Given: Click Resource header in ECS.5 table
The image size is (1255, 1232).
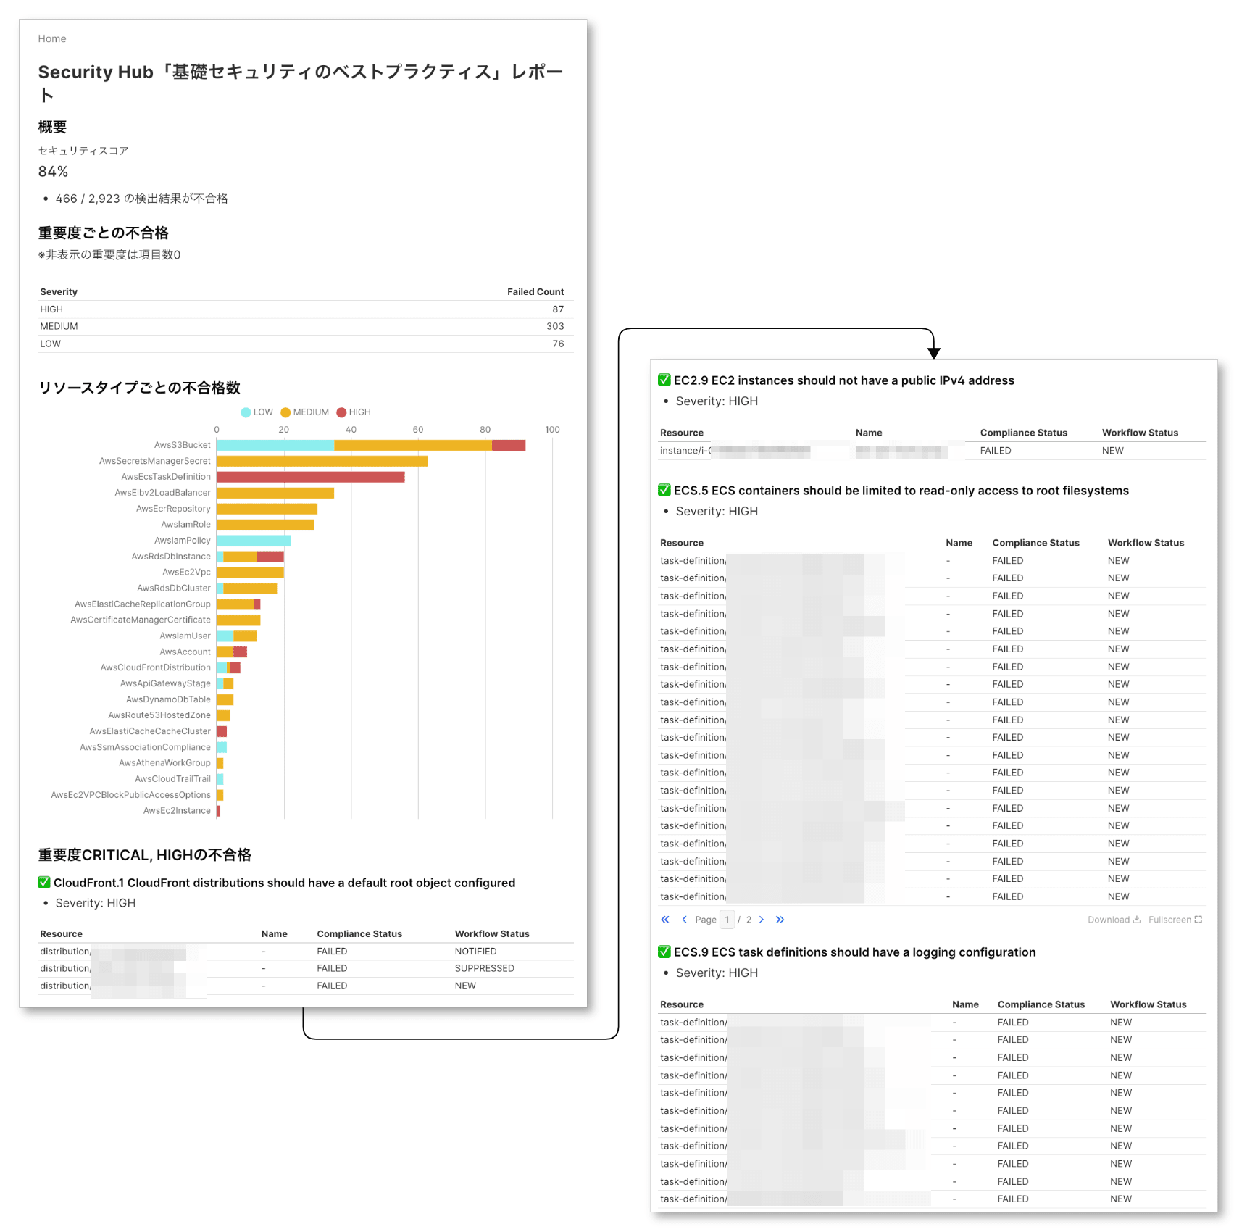Looking at the screenshot, I should tap(682, 543).
